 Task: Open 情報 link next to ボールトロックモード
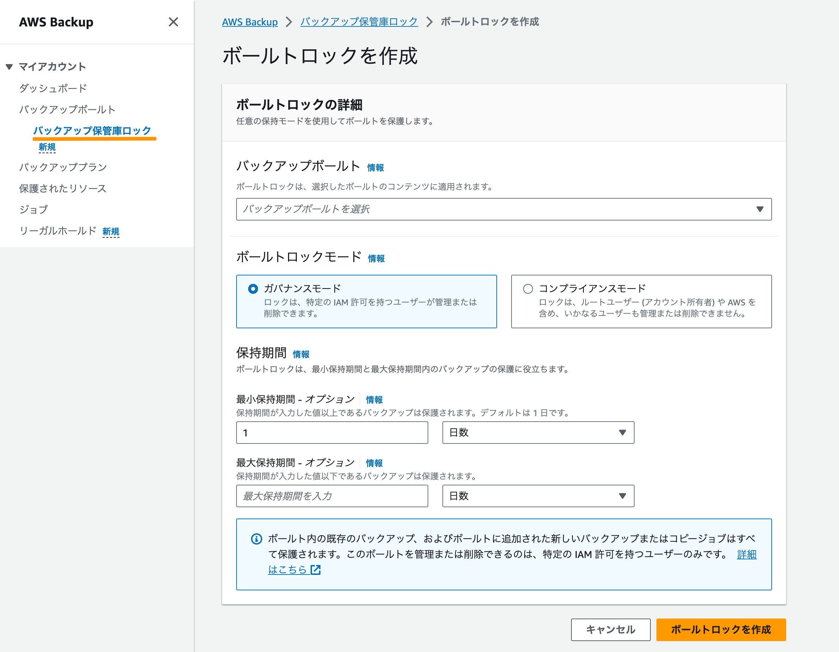click(x=376, y=259)
